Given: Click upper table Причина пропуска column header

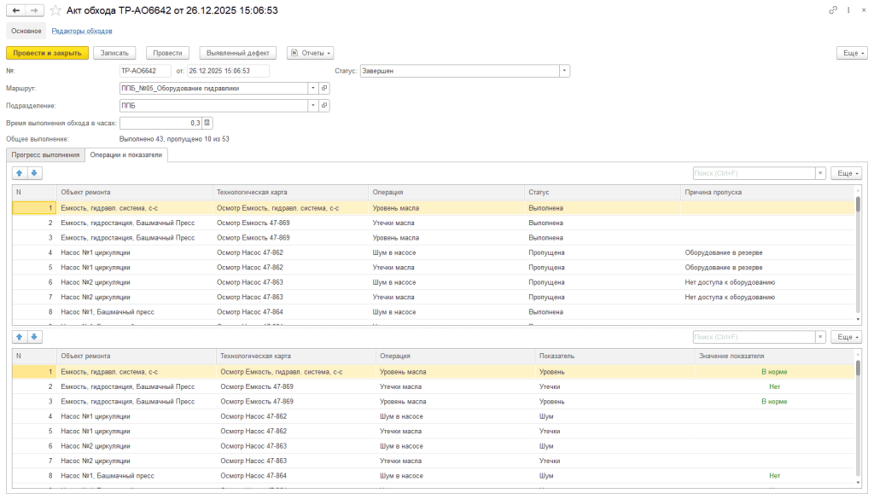Looking at the screenshot, I should click(767, 192).
